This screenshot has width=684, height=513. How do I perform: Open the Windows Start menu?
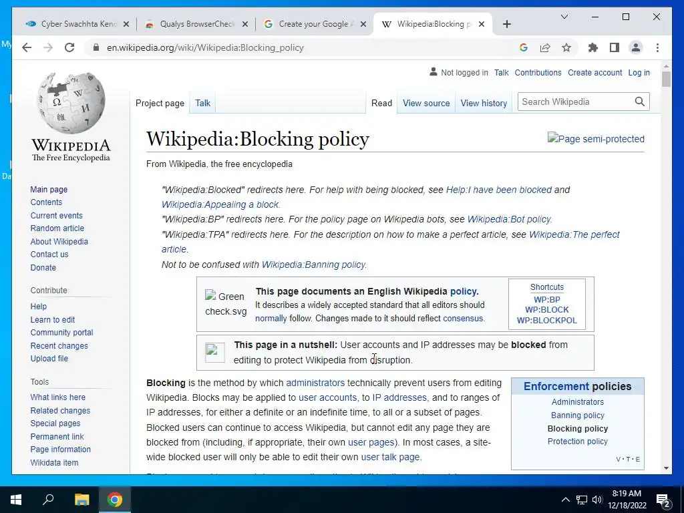[16, 500]
